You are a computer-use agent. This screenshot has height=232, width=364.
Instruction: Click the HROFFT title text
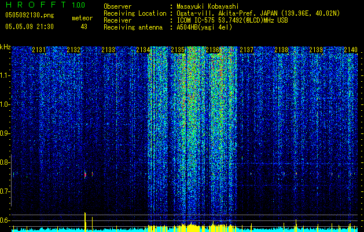point(36,5)
